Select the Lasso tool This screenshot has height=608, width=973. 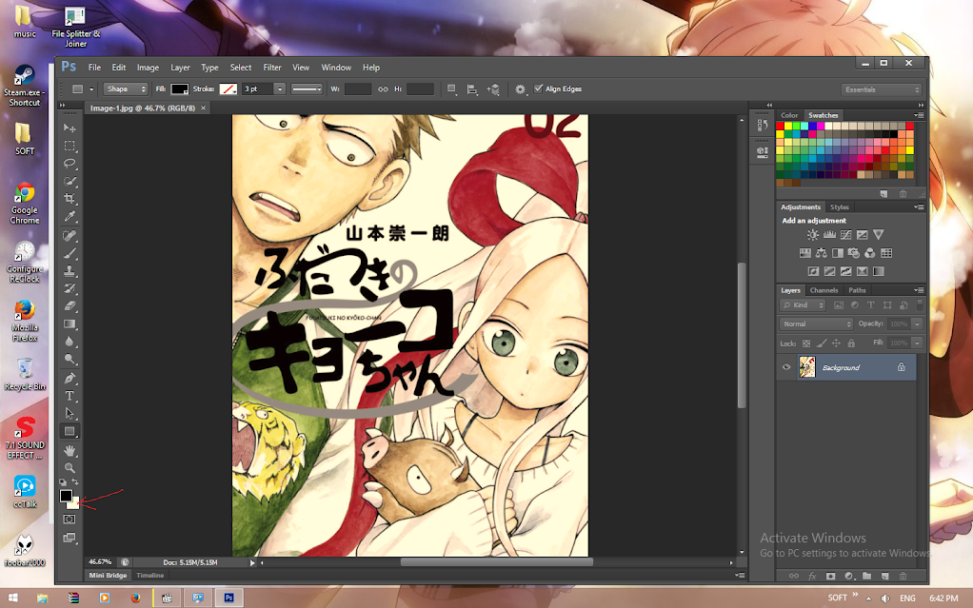point(69,164)
